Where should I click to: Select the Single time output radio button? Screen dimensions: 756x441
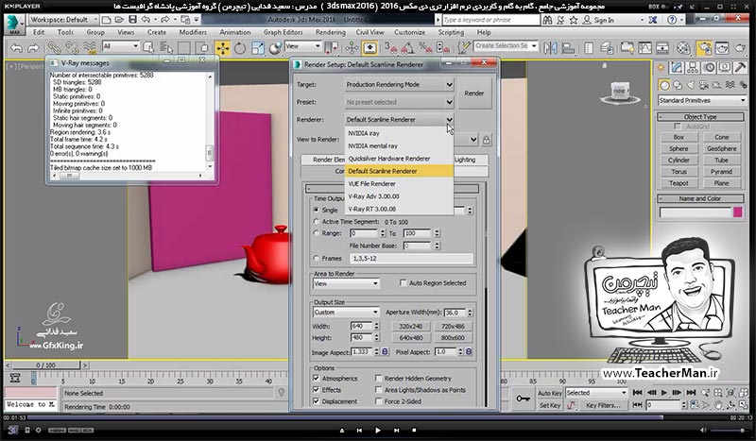[317, 210]
